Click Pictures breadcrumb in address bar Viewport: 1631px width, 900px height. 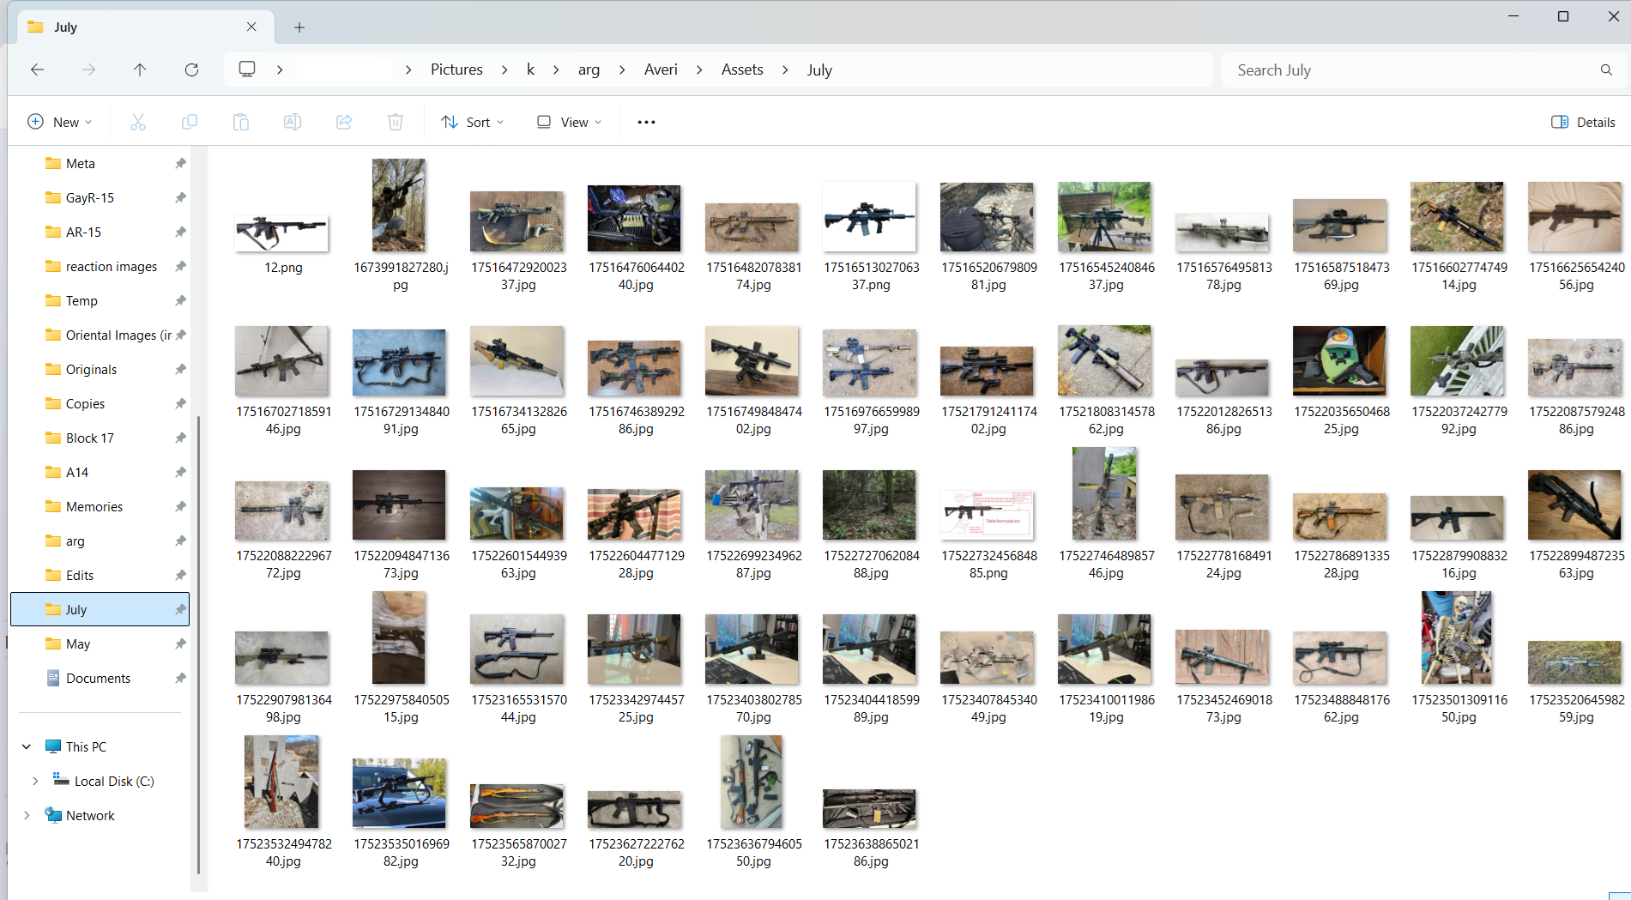pyautogui.click(x=456, y=69)
